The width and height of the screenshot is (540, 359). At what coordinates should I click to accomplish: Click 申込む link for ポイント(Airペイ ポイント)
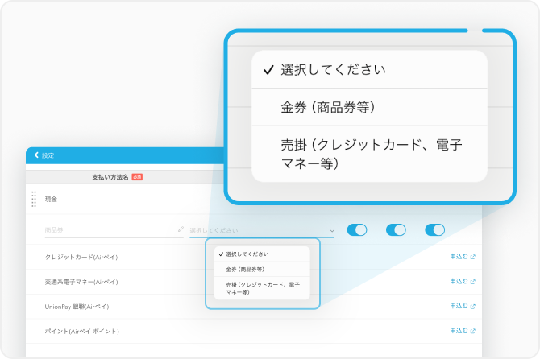(x=459, y=332)
